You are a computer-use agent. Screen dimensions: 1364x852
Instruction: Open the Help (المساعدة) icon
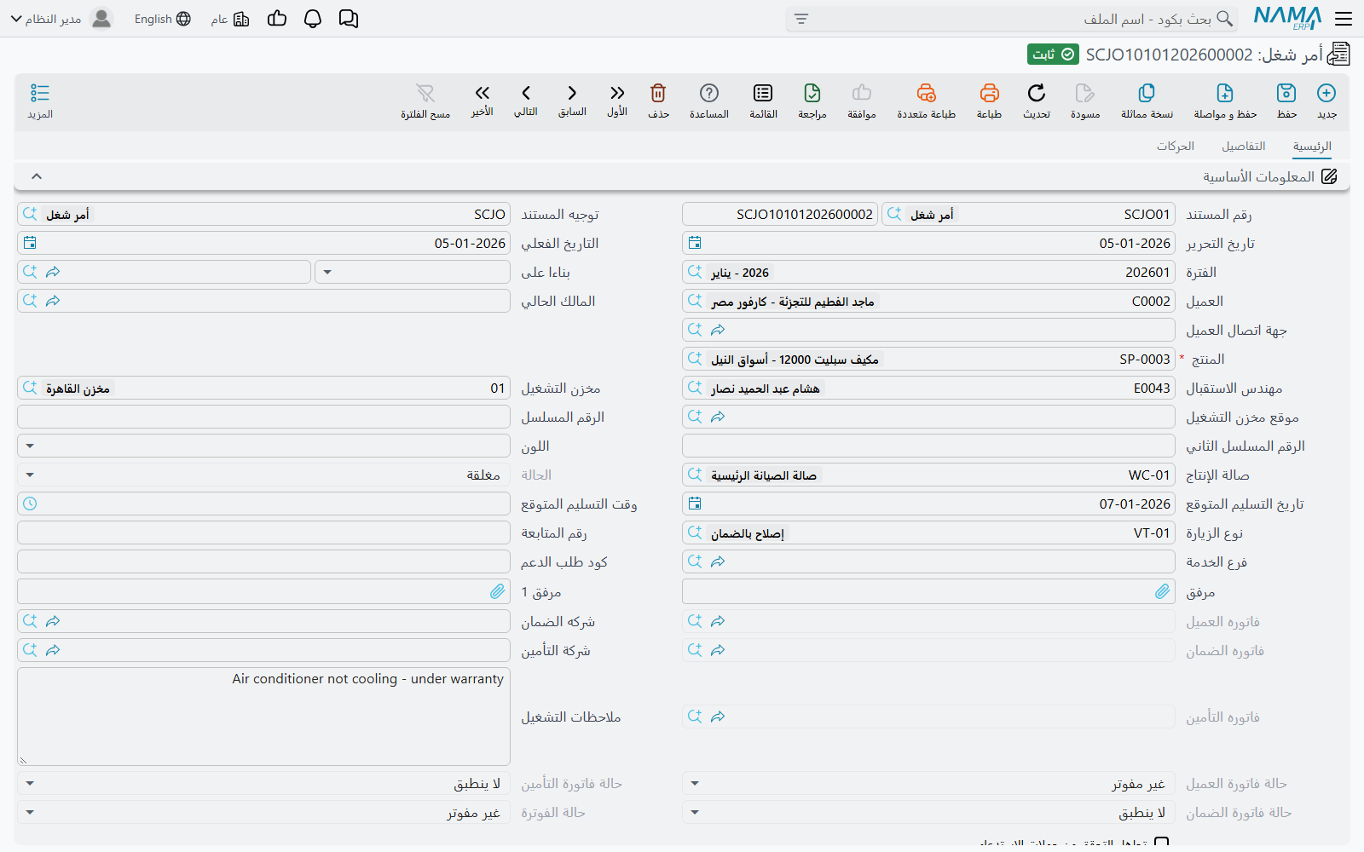(x=709, y=93)
